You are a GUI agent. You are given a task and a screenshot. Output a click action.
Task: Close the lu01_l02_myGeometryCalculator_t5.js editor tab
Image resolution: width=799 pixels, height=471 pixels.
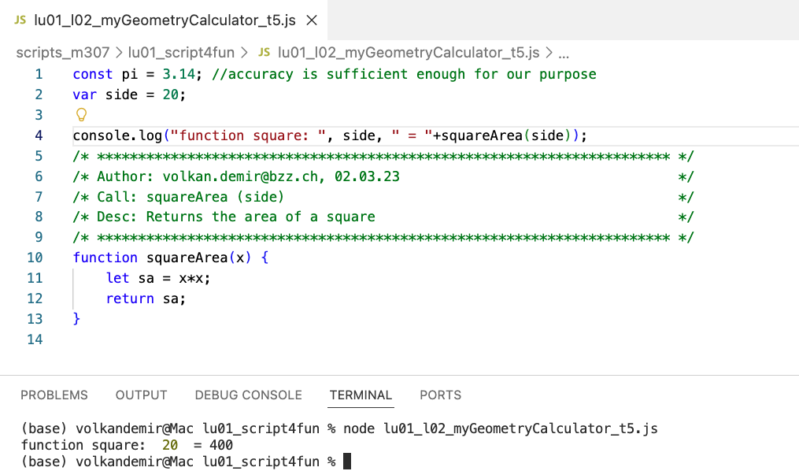pos(312,20)
